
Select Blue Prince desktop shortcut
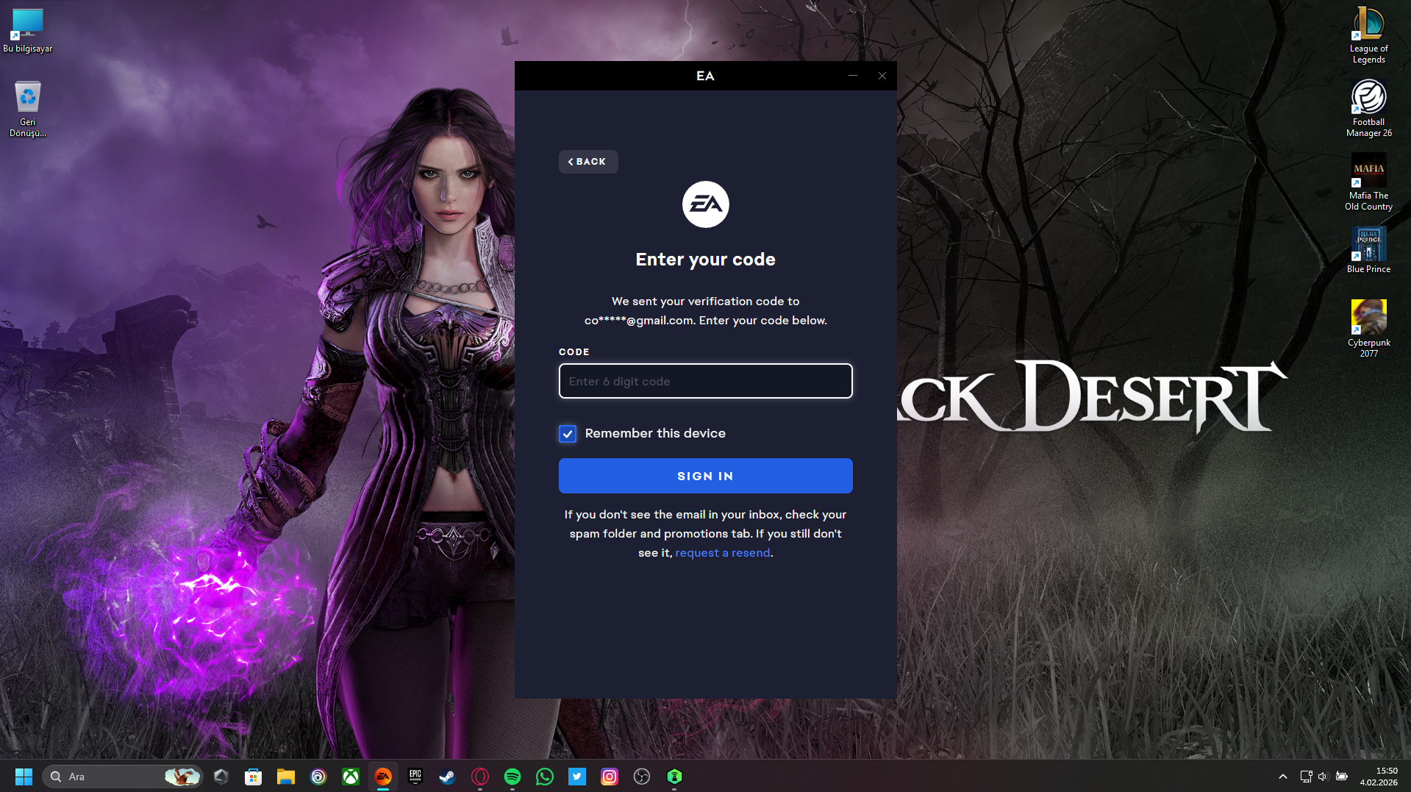pyautogui.click(x=1369, y=250)
